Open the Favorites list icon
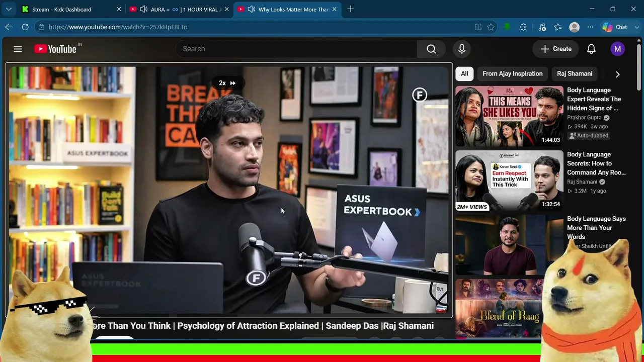 pos(558,27)
